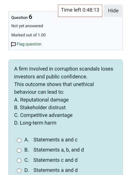Click the Question 6 heading
131x175 pixels.
22,17
